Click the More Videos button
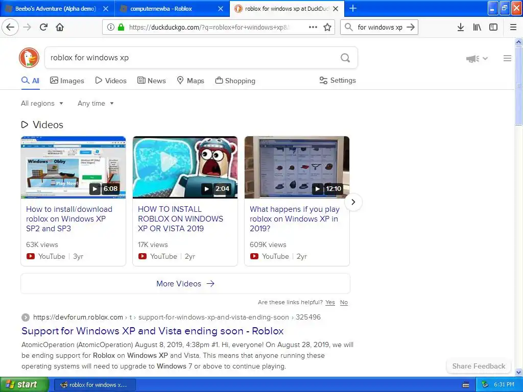The height and width of the screenshot is (392, 523). click(185, 284)
